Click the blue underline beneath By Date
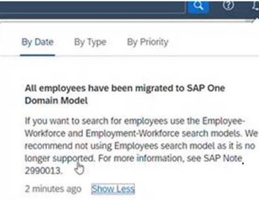The image size is (259, 201). (x=37, y=55)
